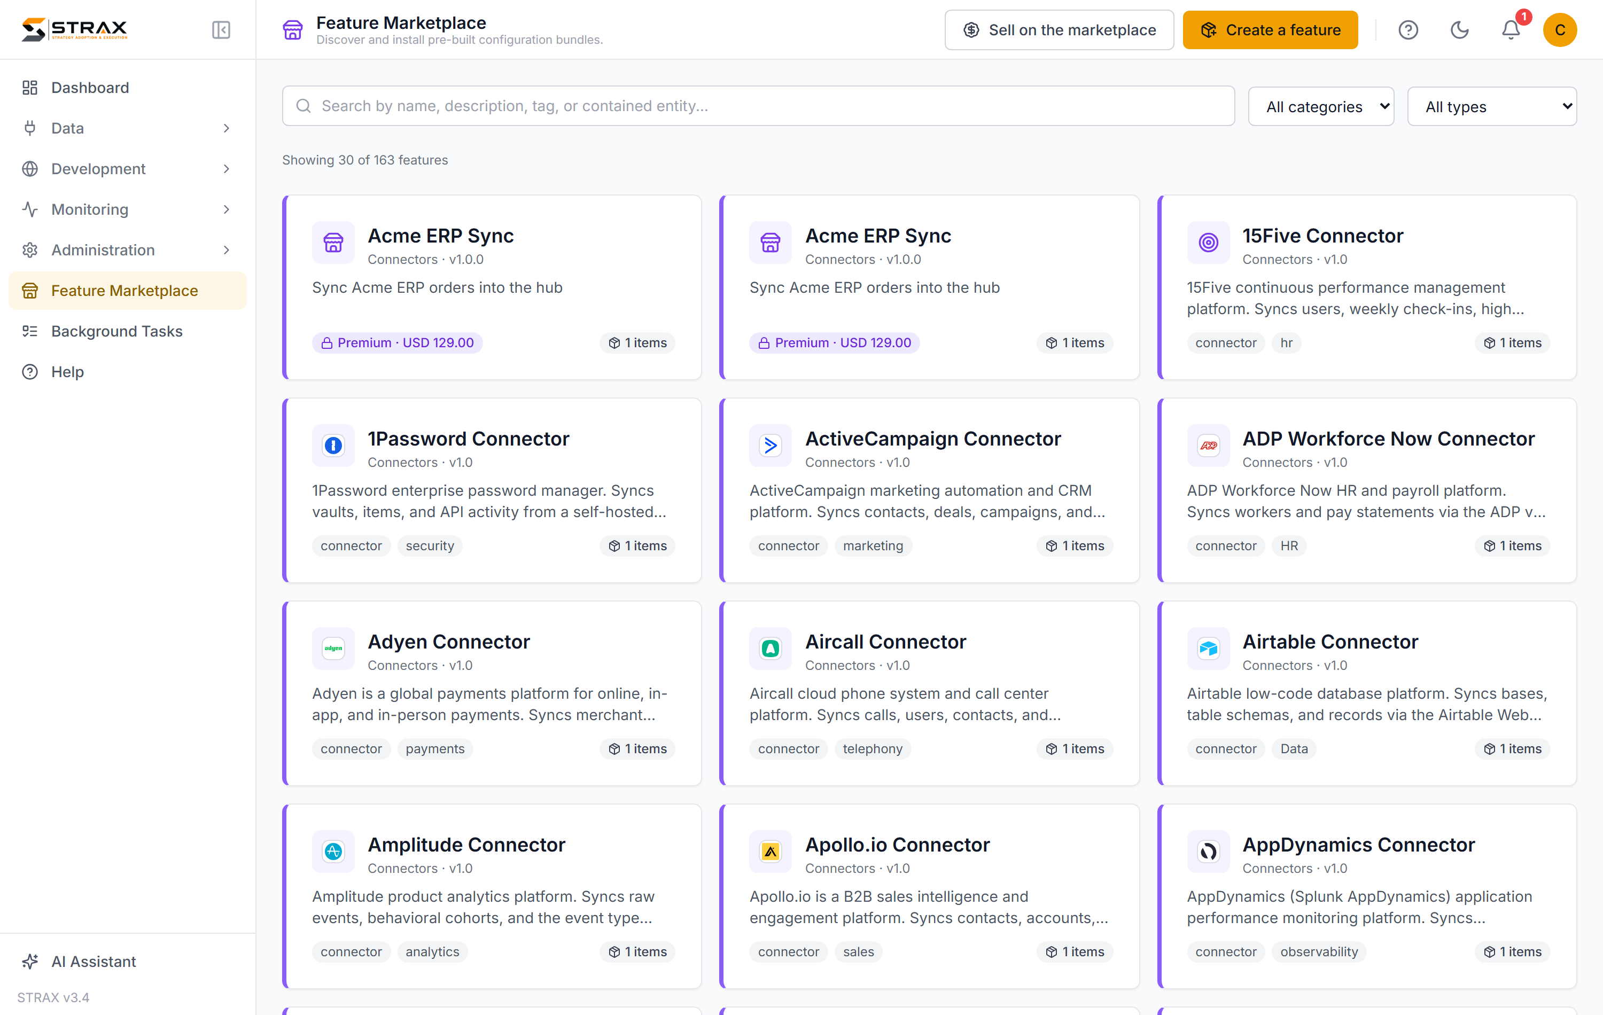This screenshot has height=1015, width=1603.
Task: Select Feature Marketplace in sidebar
Action: pos(128,291)
